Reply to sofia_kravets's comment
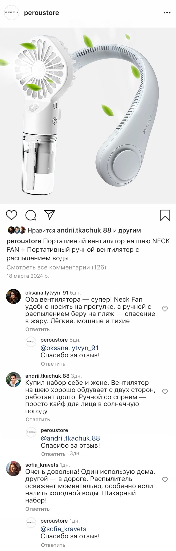The height and width of the screenshot is (551, 176). 37,509
